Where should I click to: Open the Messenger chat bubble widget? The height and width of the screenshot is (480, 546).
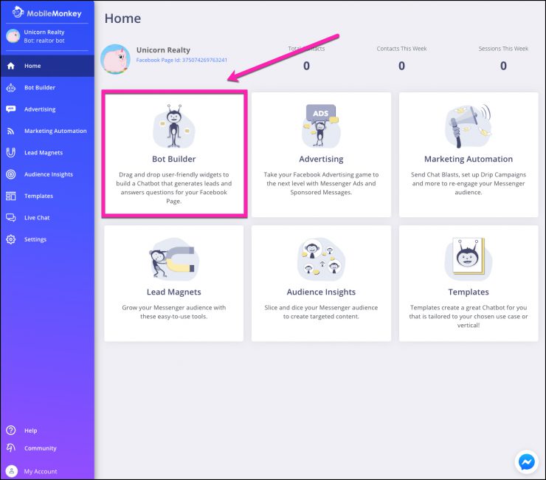(527, 462)
